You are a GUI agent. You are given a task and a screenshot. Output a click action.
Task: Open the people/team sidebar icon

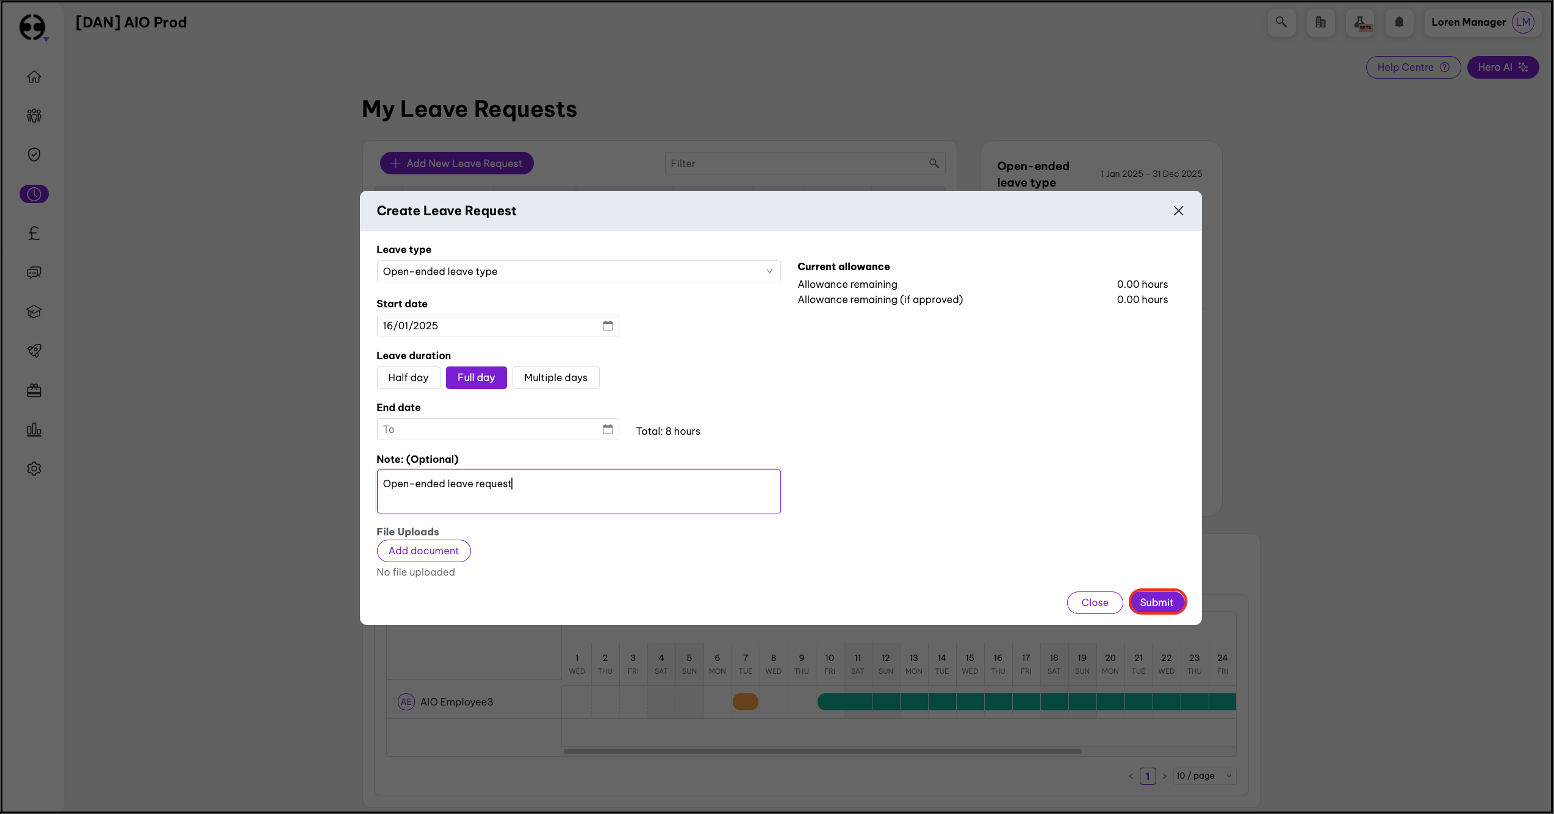click(34, 116)
